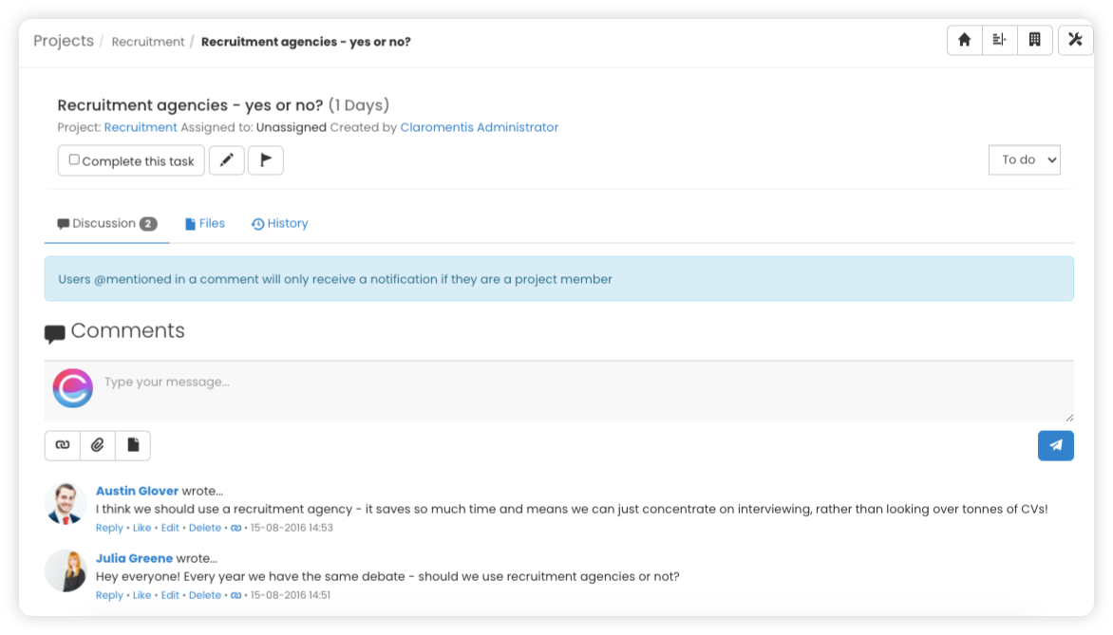The height and width of the screenshot is (635, 1113).
Task: Flag this task with the flag icon
Action: [265, 159]
